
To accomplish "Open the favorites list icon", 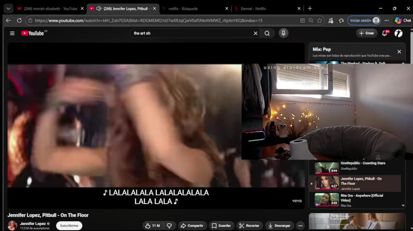I will coord(341,20).
